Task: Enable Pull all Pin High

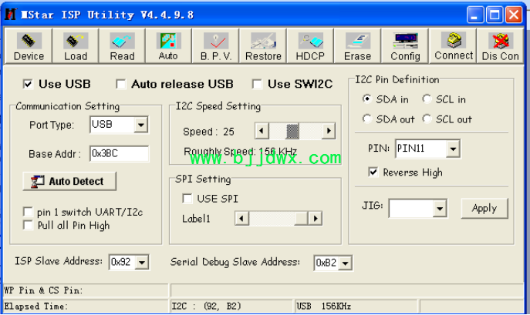Action: [28, 225]
